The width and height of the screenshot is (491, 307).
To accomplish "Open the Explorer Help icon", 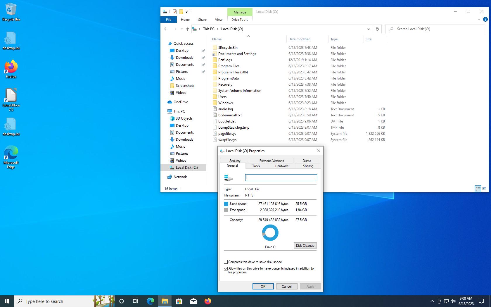I will click(485, 20).
